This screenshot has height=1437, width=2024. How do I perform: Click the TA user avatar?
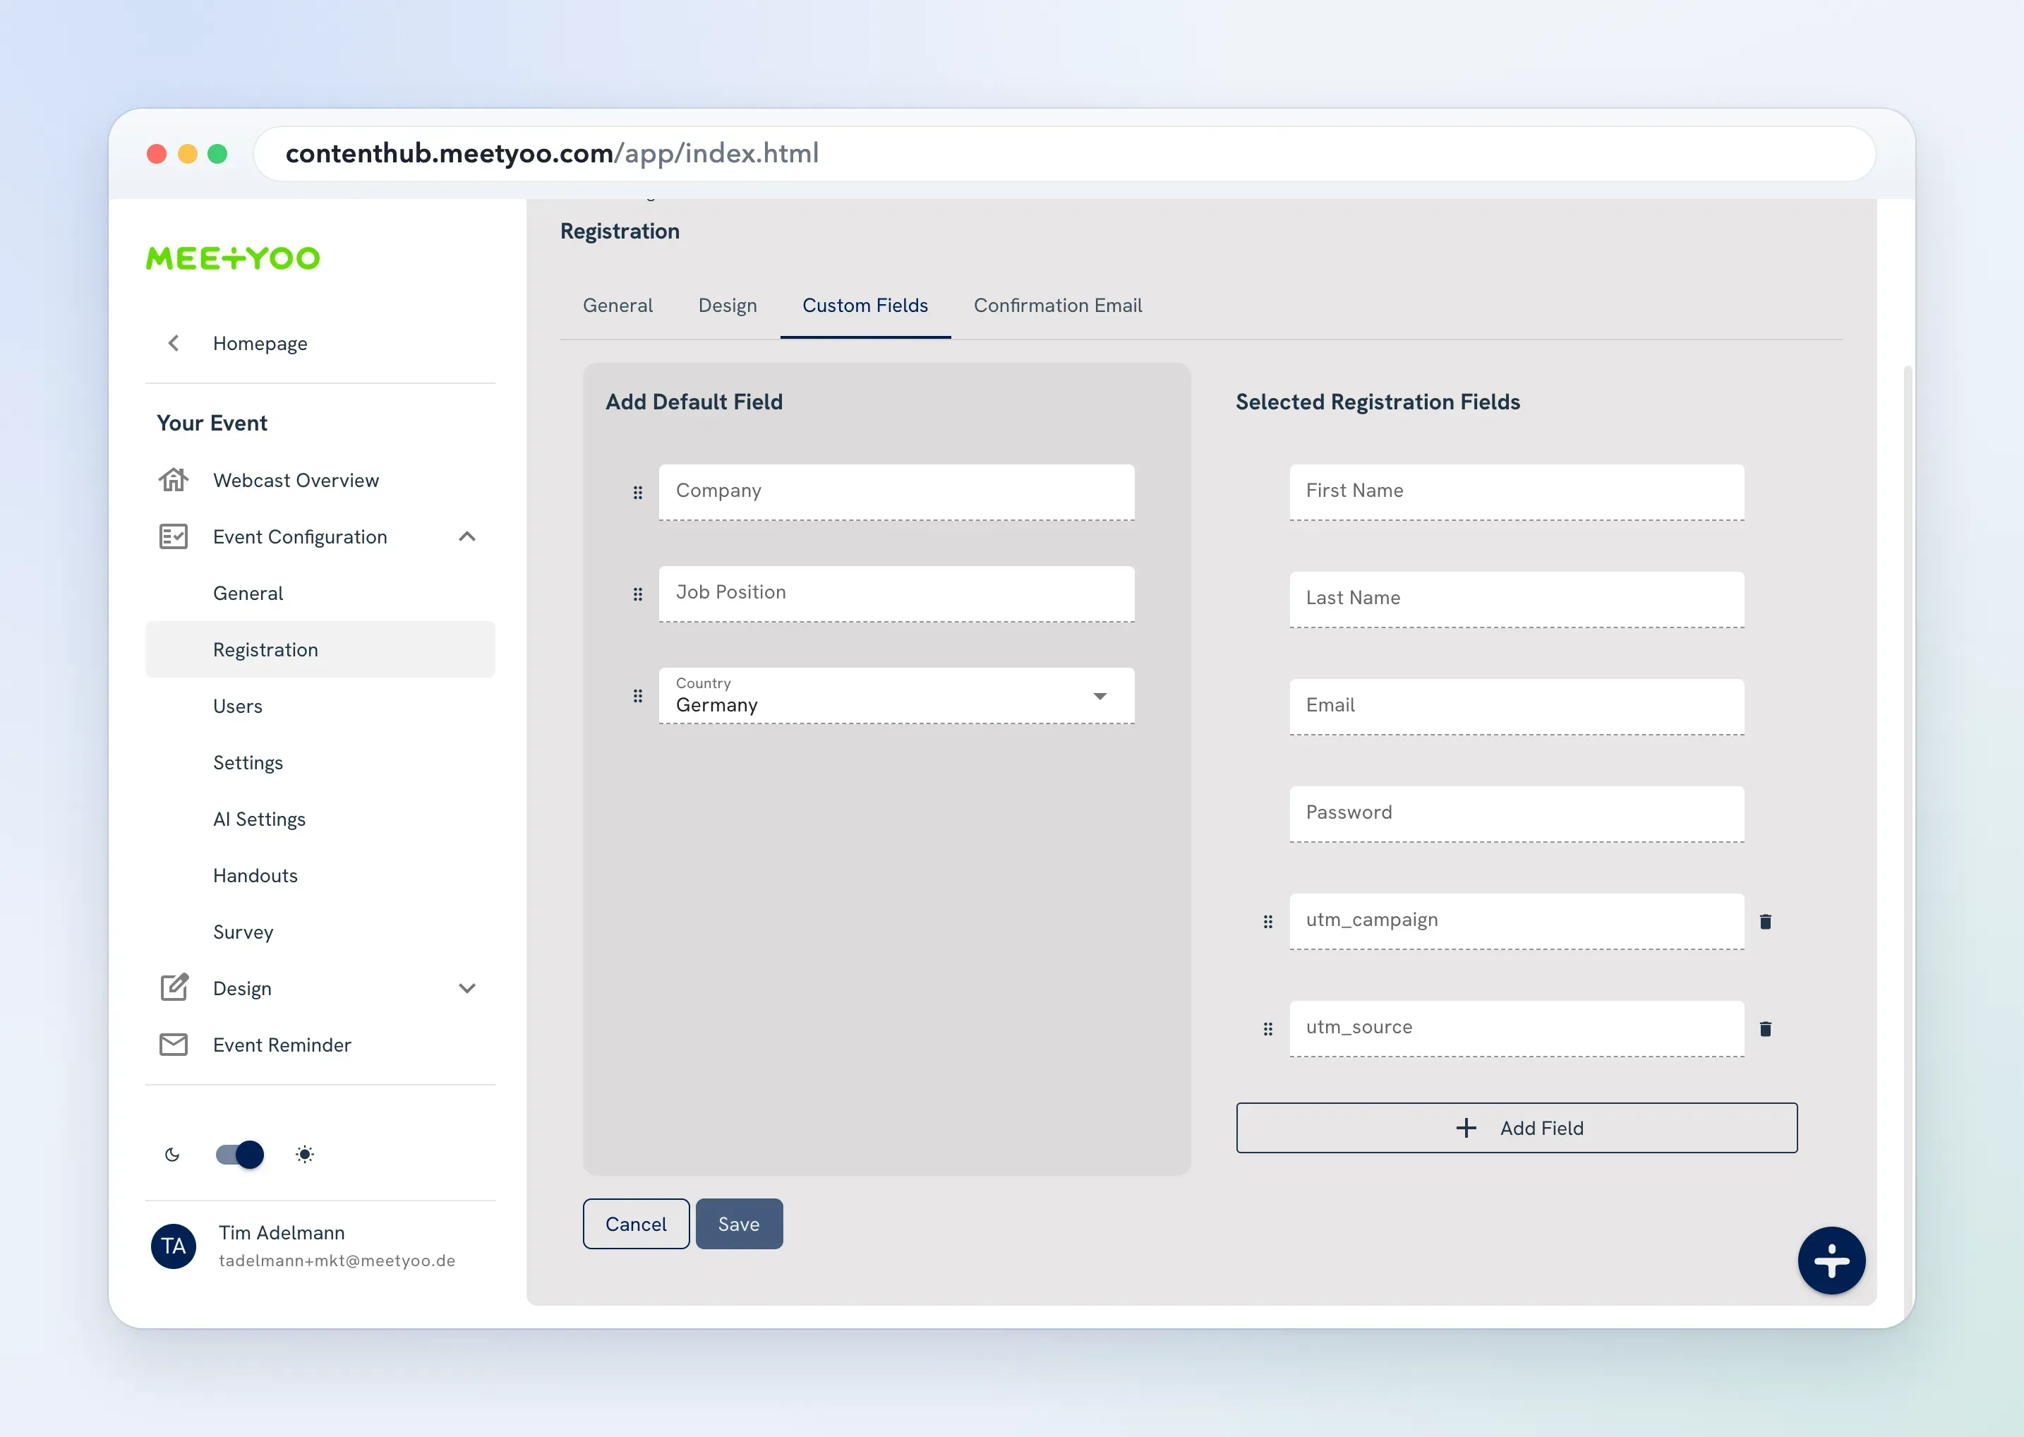click(174, 1246)
